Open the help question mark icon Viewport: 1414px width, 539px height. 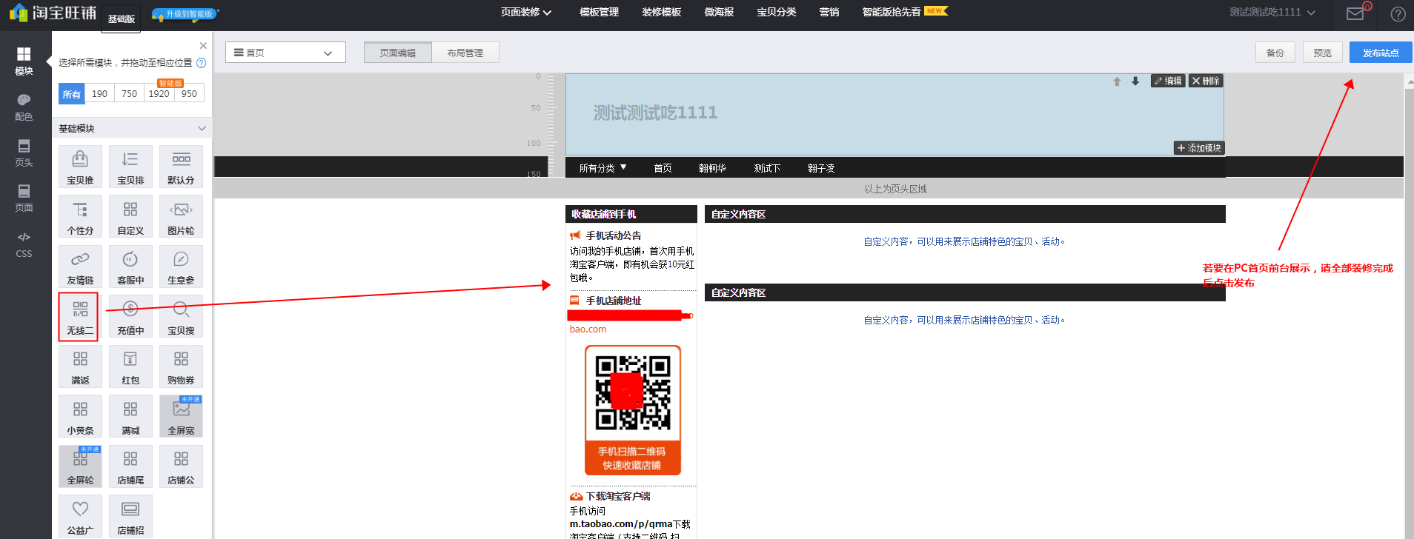[x=1398, y=14]
